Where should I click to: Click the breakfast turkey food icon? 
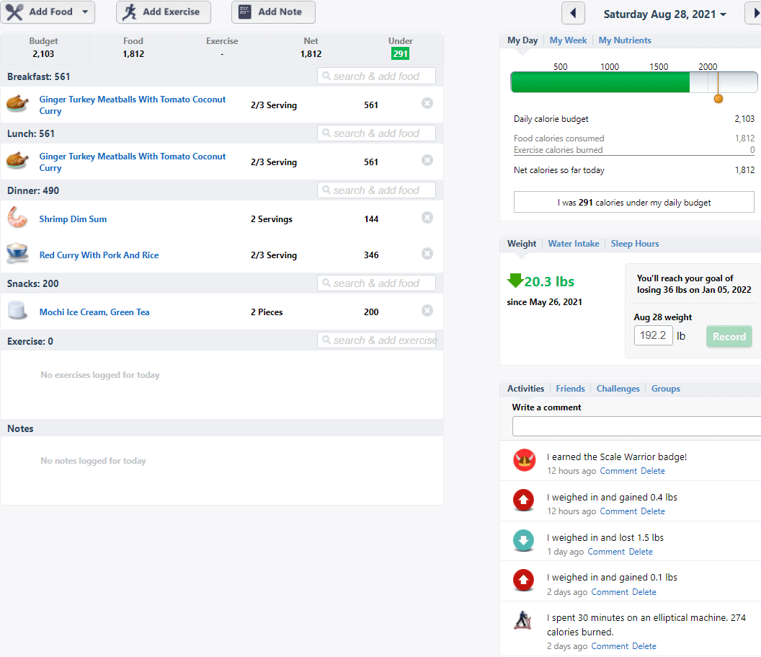click(x=17, y=103)
